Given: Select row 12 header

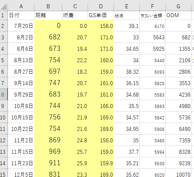Looking at the screenshot, I should click(x=4, y=140).
